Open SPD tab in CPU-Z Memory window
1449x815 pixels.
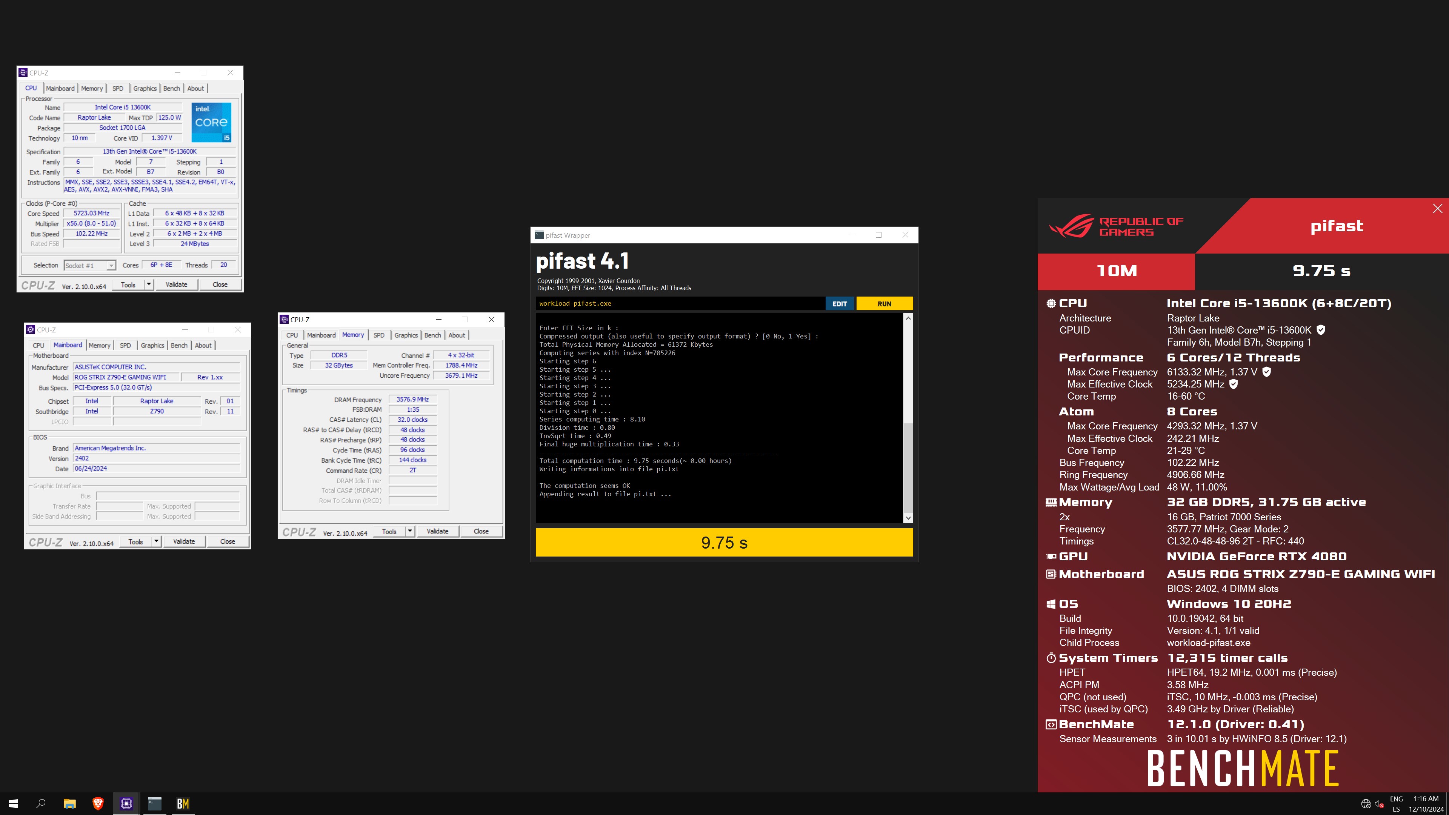(x=379, y=335)
